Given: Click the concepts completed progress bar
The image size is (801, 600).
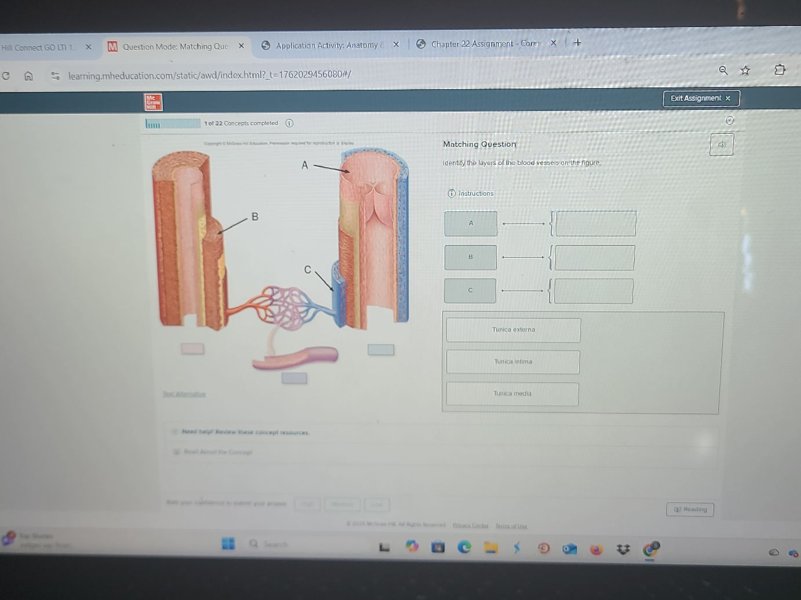Looking at the screenshot, I should (x=172, y=123).
